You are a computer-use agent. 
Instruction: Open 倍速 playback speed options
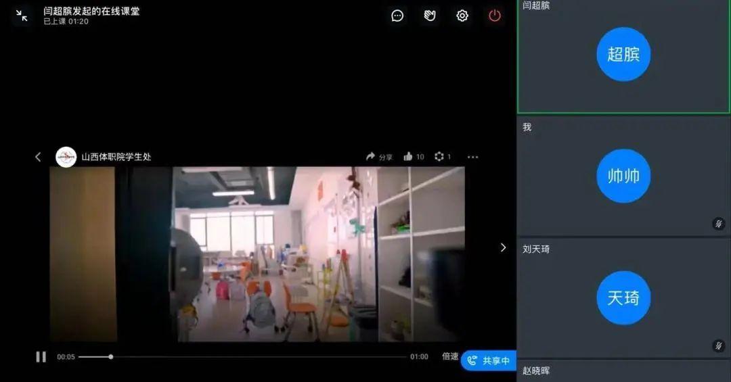pos(450,356)
